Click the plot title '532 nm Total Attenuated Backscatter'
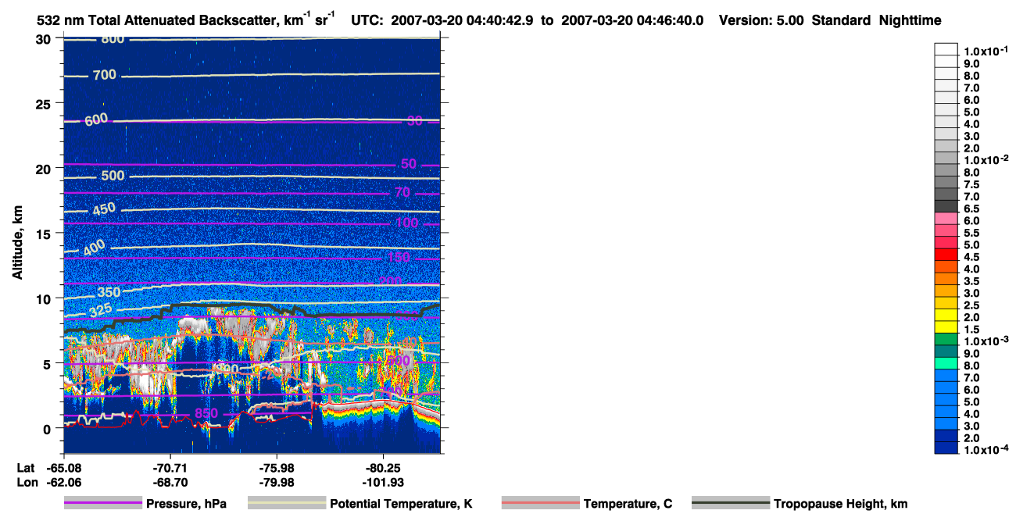 [159, 20]
